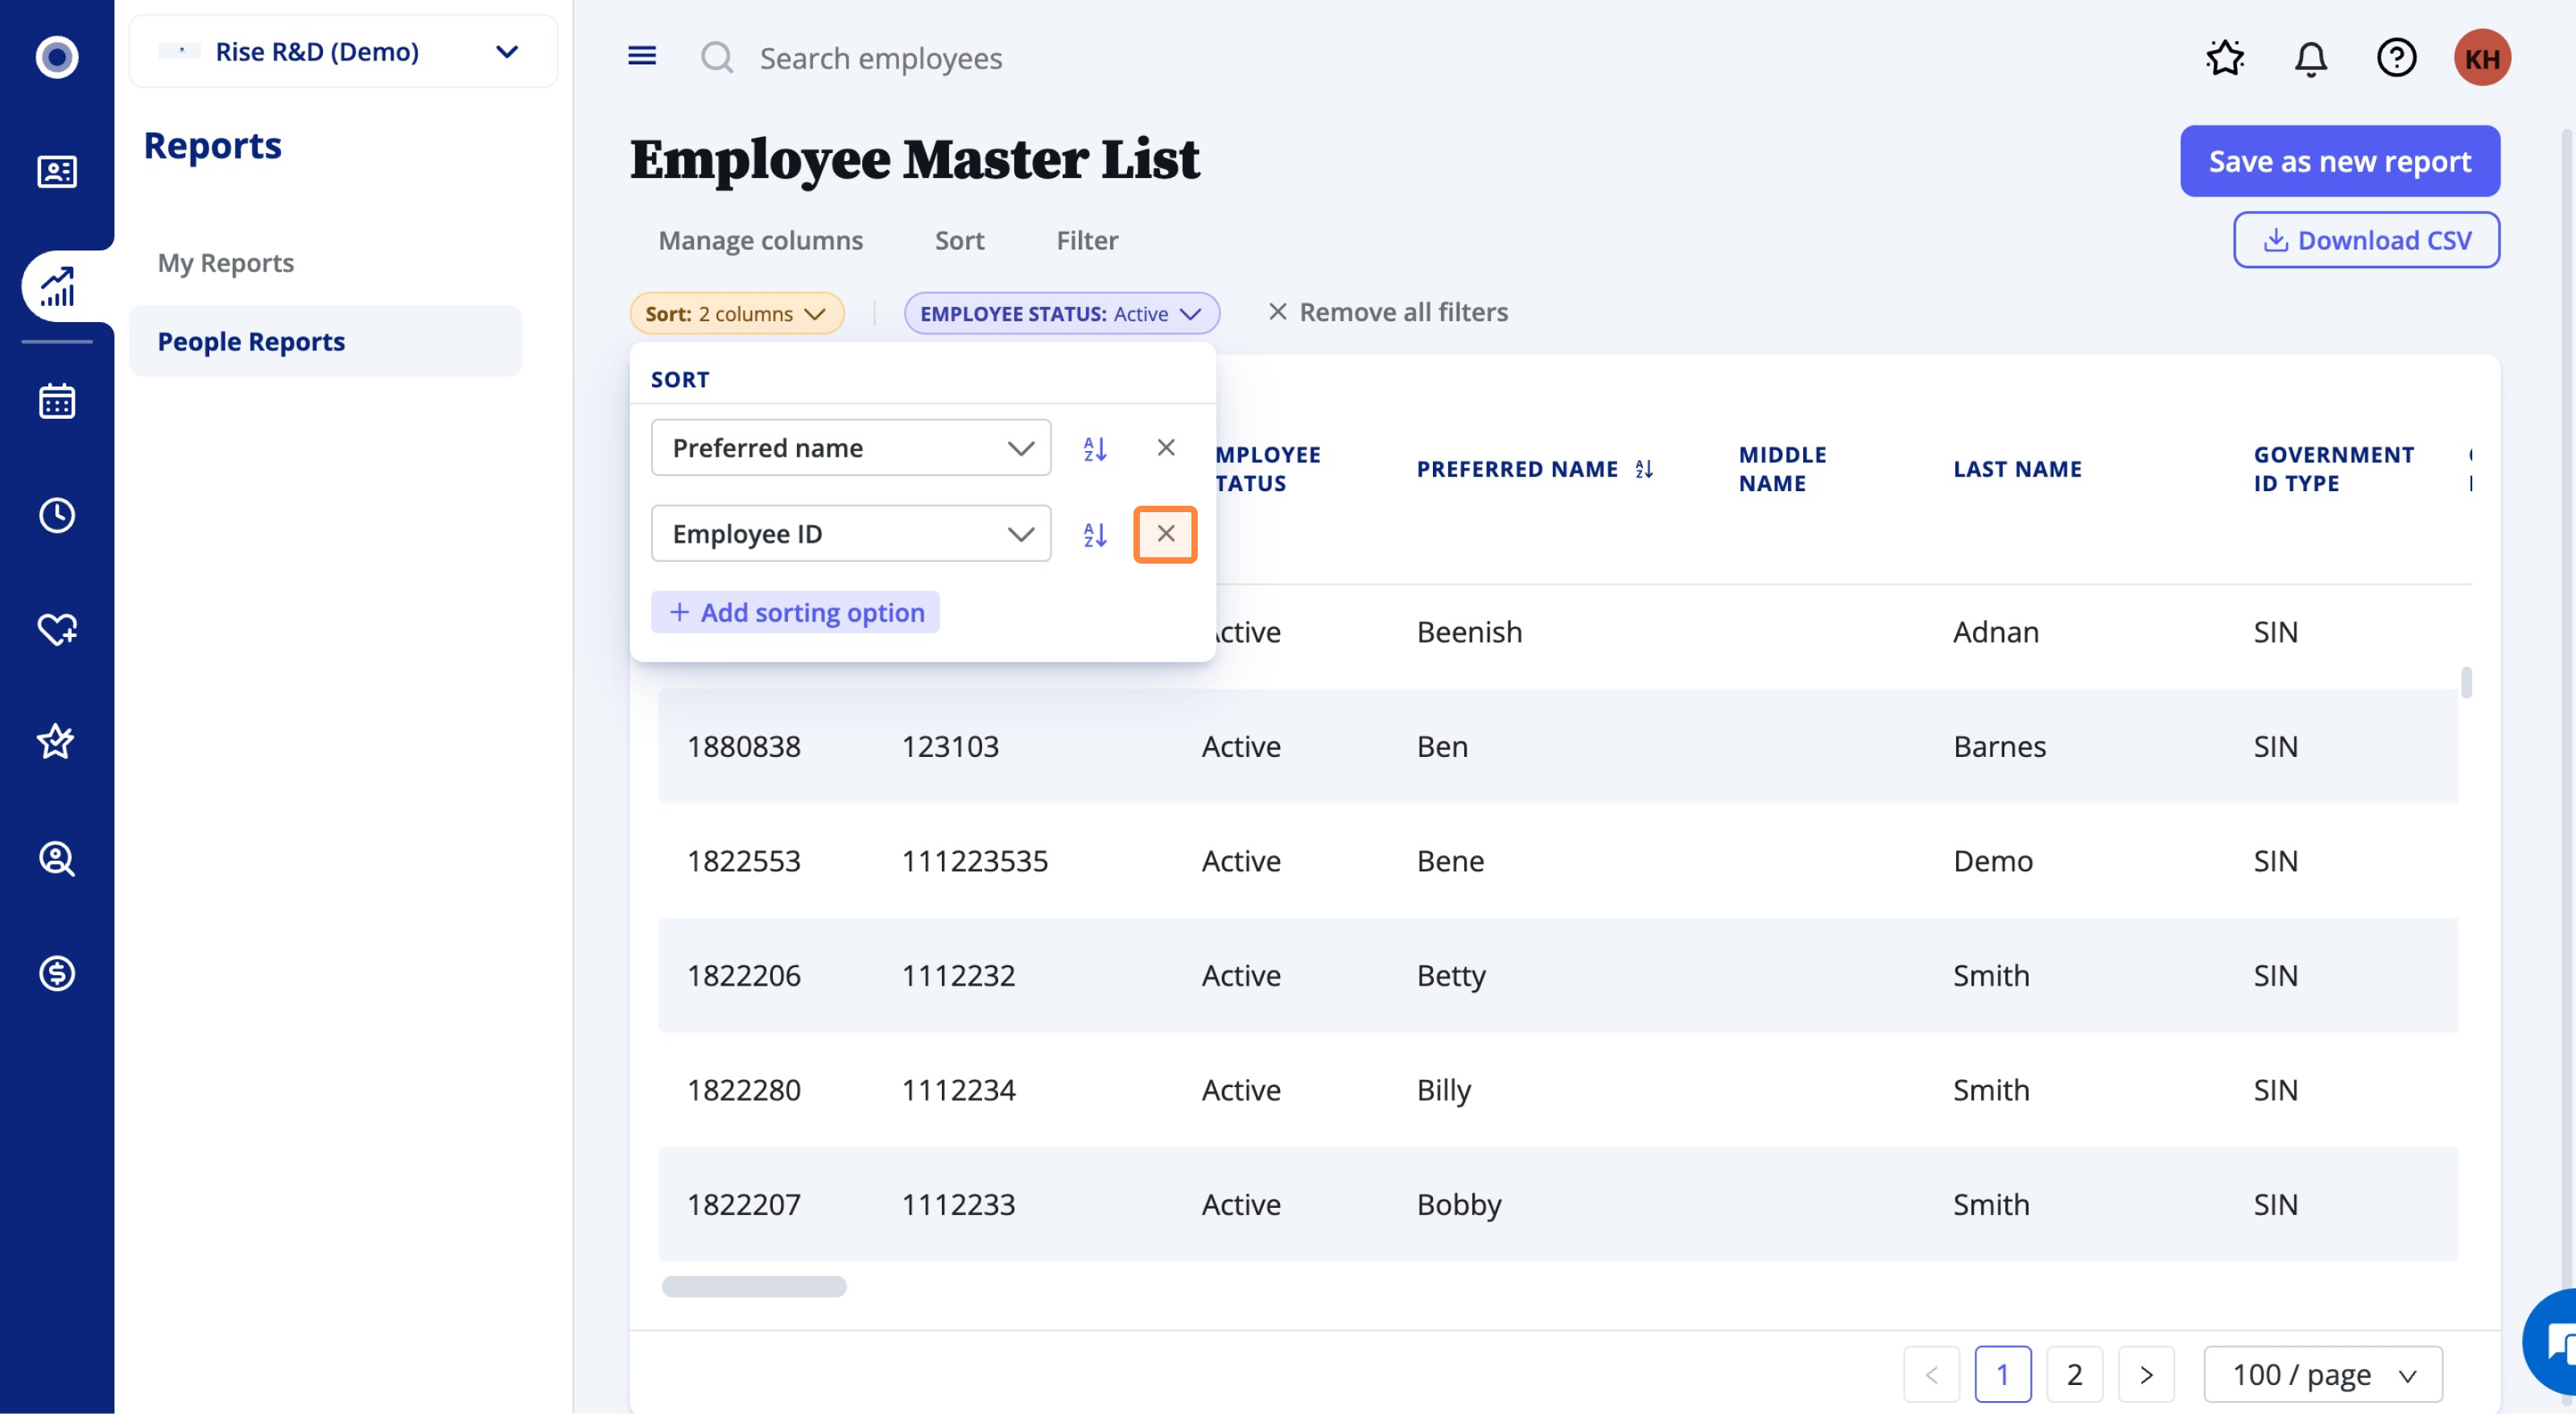
Task: Click Add sorting option
Action: click(795, 612)
